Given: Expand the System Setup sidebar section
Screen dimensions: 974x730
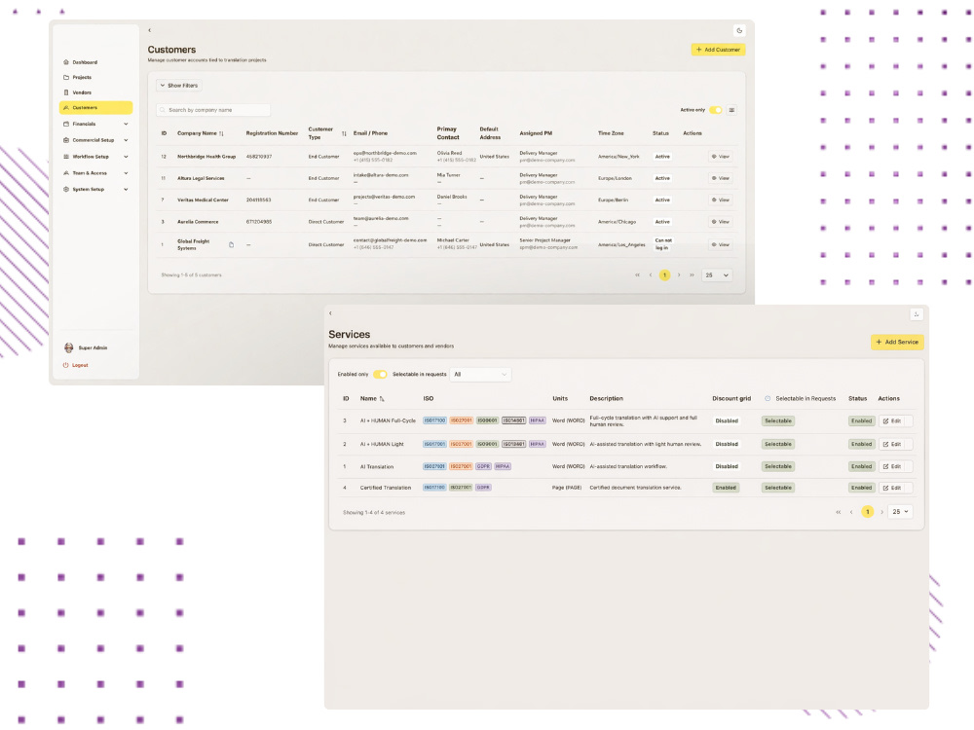Looking at the screenshot, I should (x=95, y=190).
